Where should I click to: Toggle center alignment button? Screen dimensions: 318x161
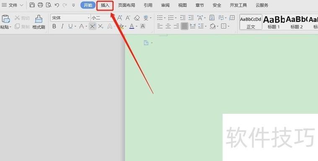click(x=168, y=26)
